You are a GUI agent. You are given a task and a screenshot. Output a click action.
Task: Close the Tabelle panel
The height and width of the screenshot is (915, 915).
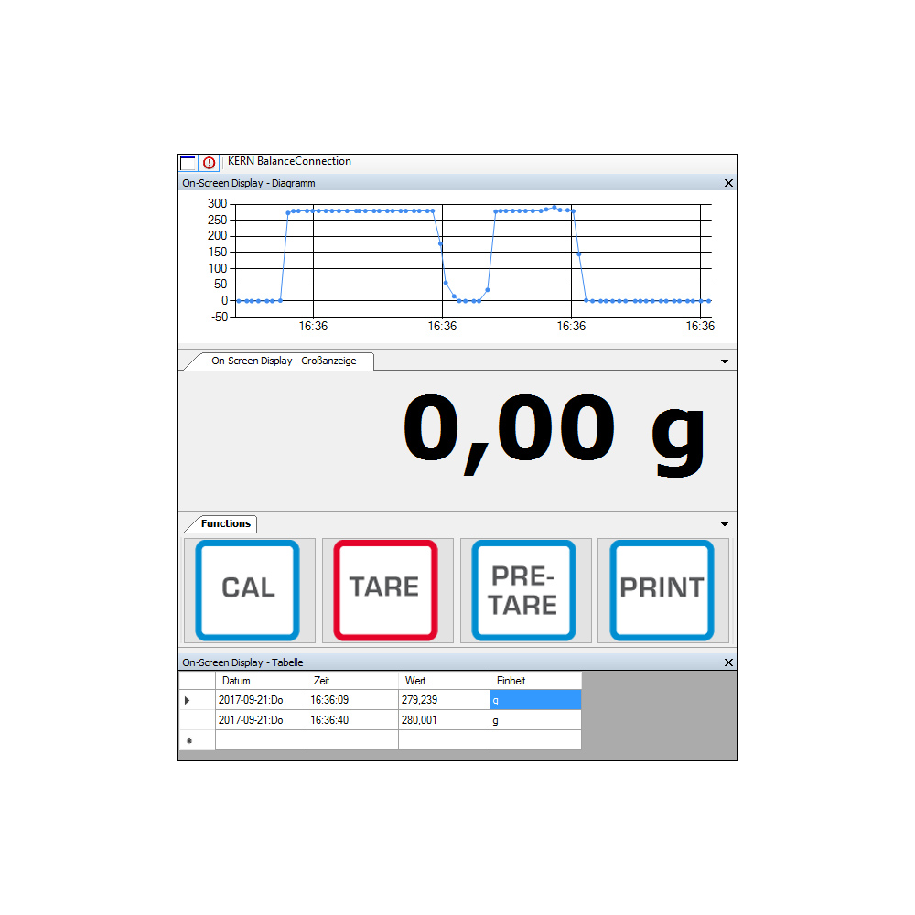click(x=728, y=662)
